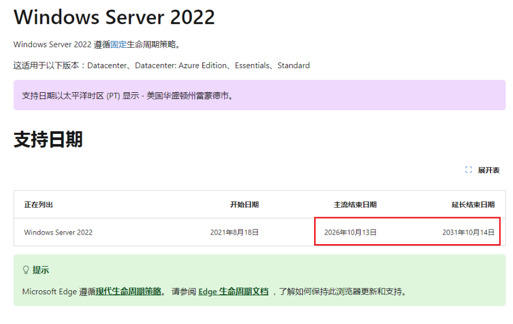Click the lightbulb tip icon

click(x=26, y=270)
